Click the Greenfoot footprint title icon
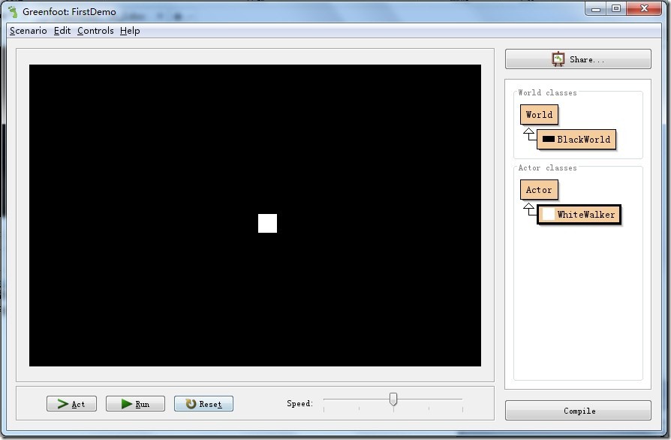Viewport: 671px width, 440px height. tap(14, 11)
